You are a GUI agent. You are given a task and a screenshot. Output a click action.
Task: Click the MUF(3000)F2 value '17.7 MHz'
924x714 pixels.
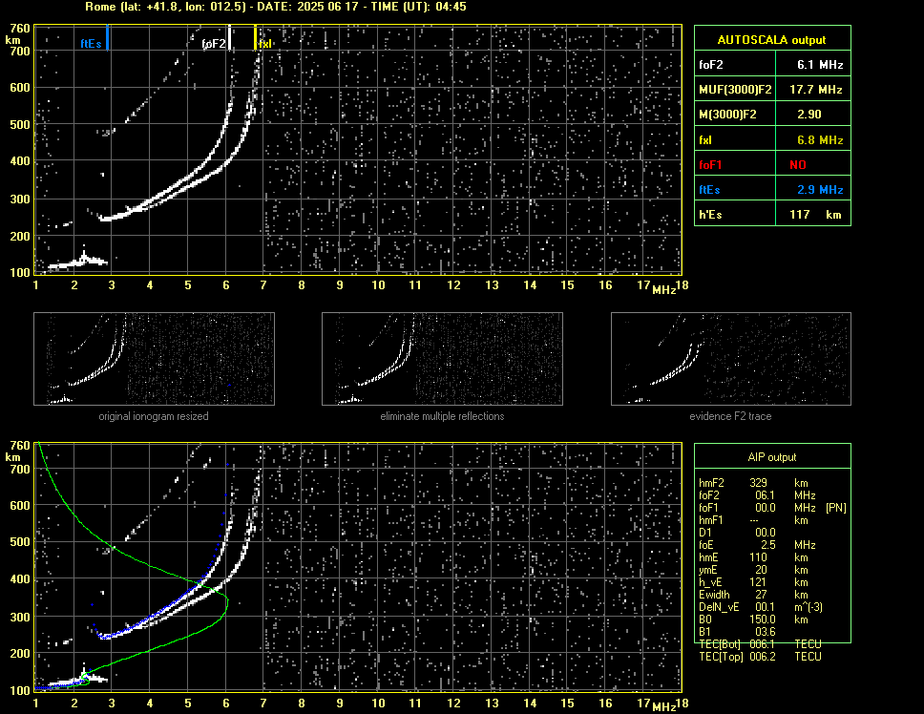coord(816,90)
